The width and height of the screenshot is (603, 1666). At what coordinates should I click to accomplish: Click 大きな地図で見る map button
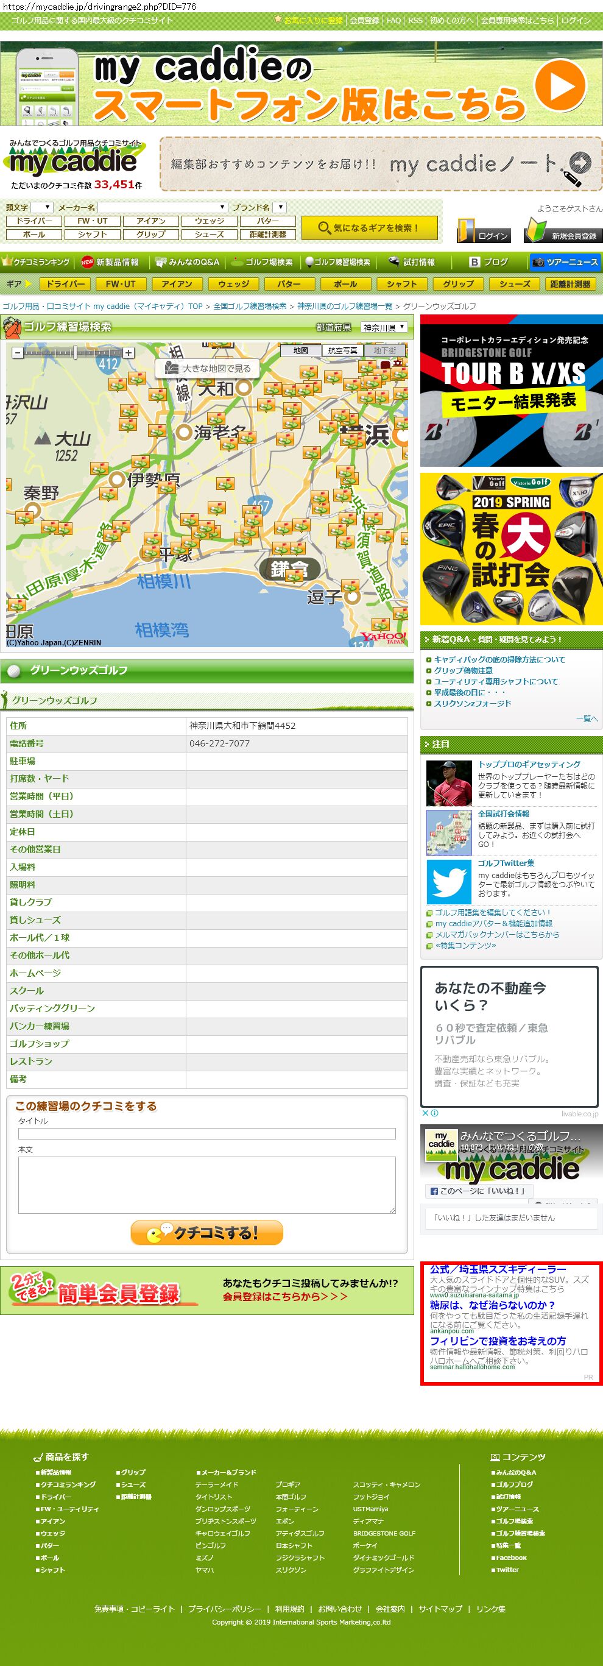click(x=208, y=368)
